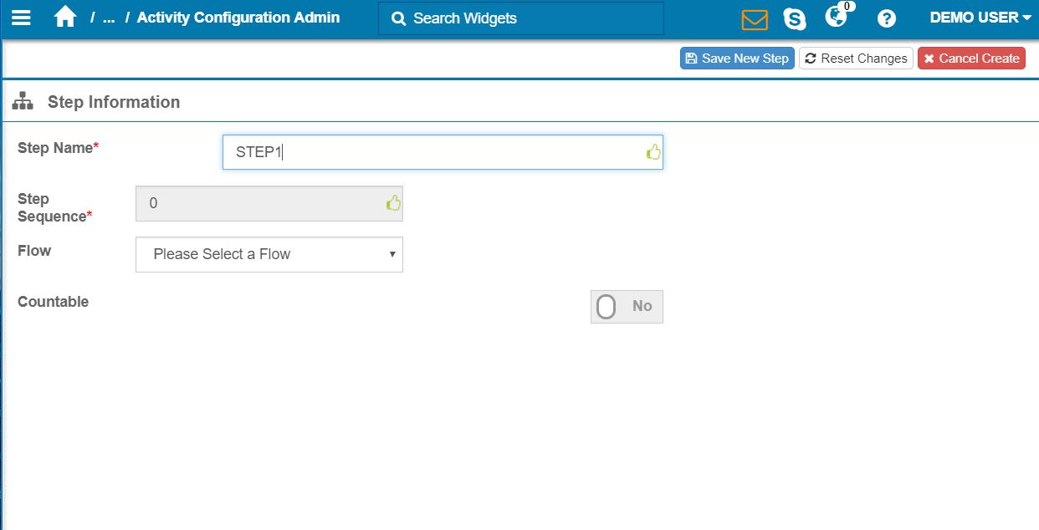
Task: Click the Step Information hierarchy icon
Action: pyautogui.click(x=23, y=102)
